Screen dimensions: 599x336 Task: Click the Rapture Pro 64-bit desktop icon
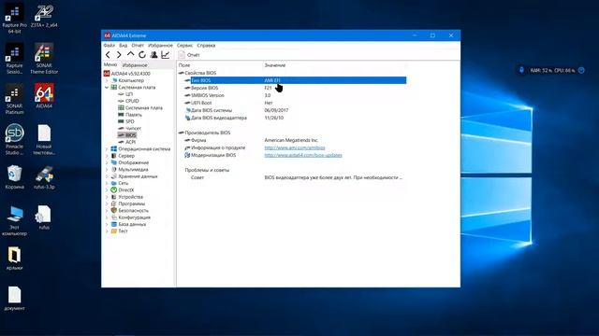pos(15,19)
